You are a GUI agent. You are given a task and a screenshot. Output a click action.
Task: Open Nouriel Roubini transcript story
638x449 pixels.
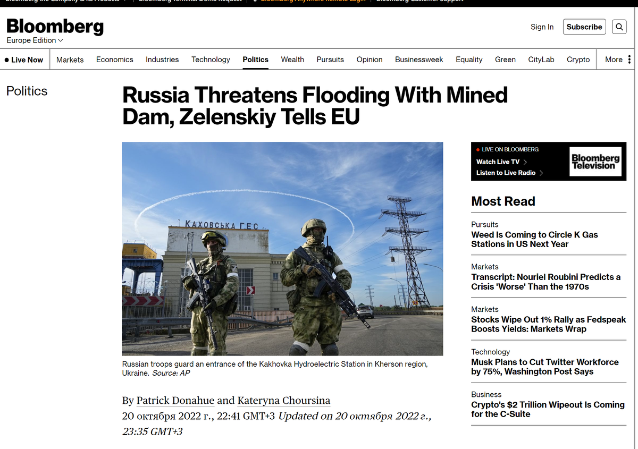click(545, 282)
